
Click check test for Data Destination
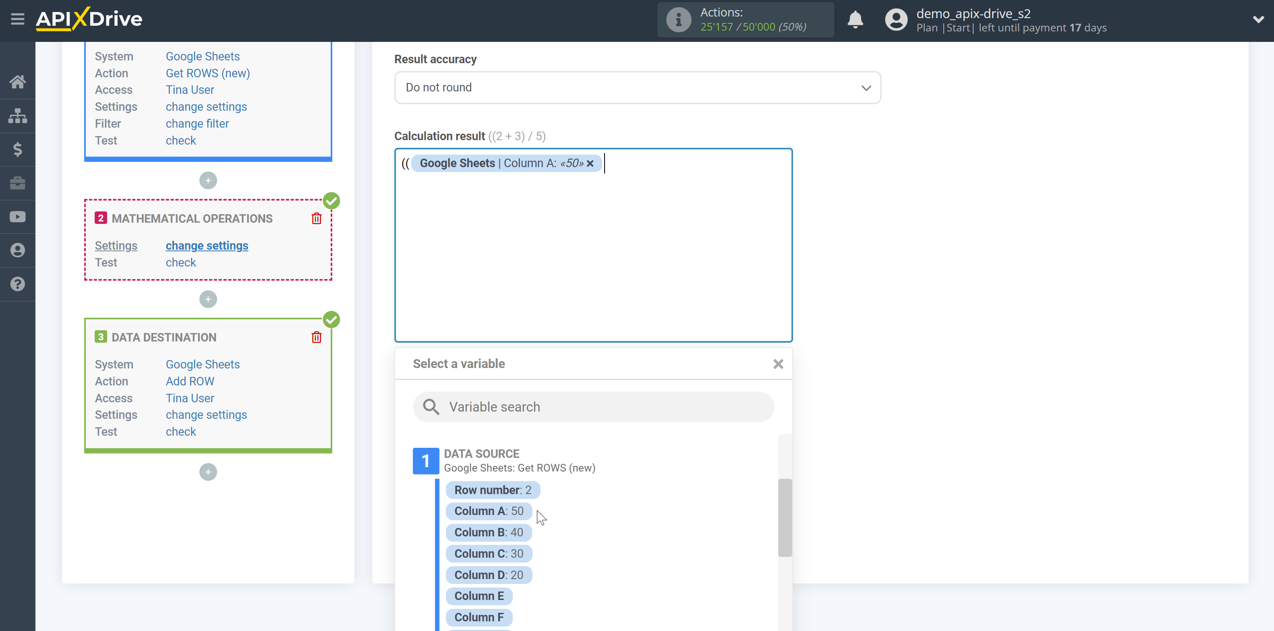(181, 431)
